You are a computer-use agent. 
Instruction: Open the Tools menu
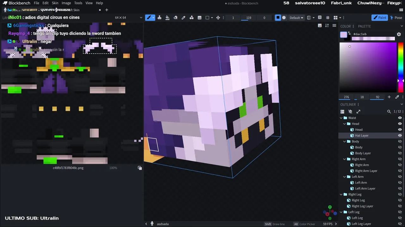(78, 3)
